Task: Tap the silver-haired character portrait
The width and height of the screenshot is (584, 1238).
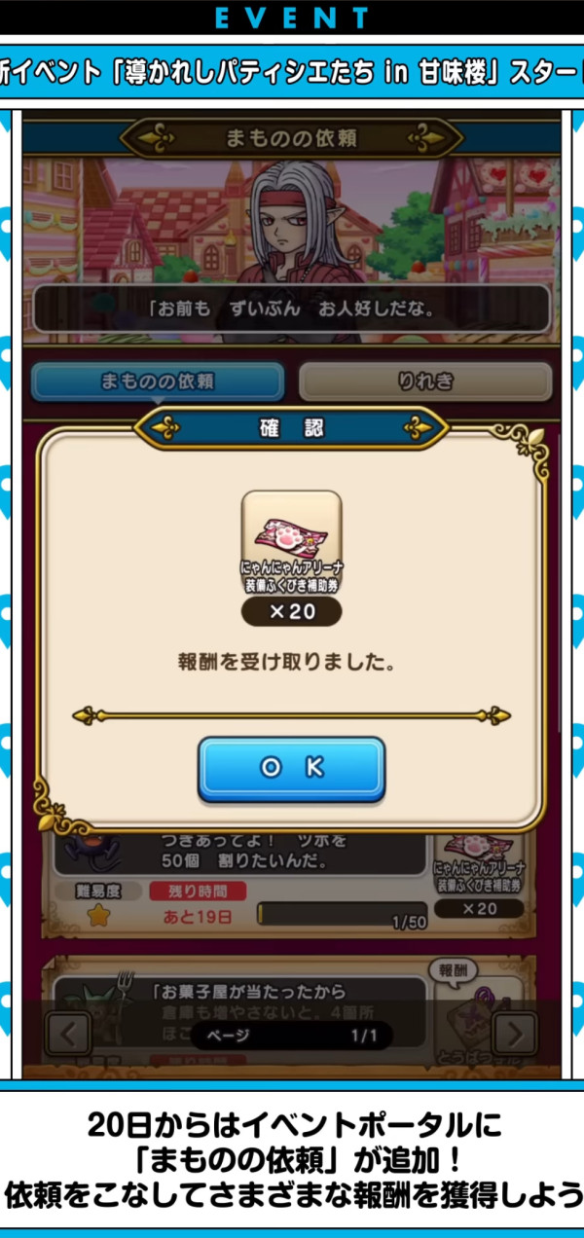Action: click(x=294, y=232)
